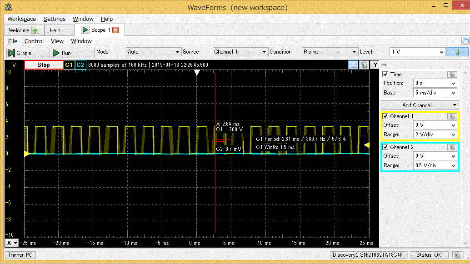The image size is (470, 264).
Task: Click the yellow Channel 1 zero-level marker
Action: coord(27,154)
